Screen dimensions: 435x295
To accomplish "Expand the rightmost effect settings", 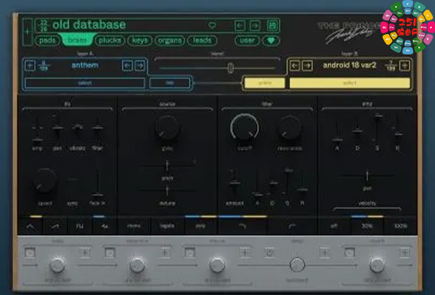I will tap(404, 253).
